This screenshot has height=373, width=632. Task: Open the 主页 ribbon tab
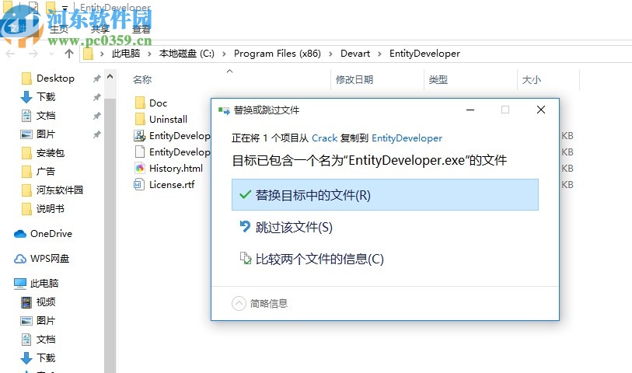pyautogui.click(x=59, y=30)
